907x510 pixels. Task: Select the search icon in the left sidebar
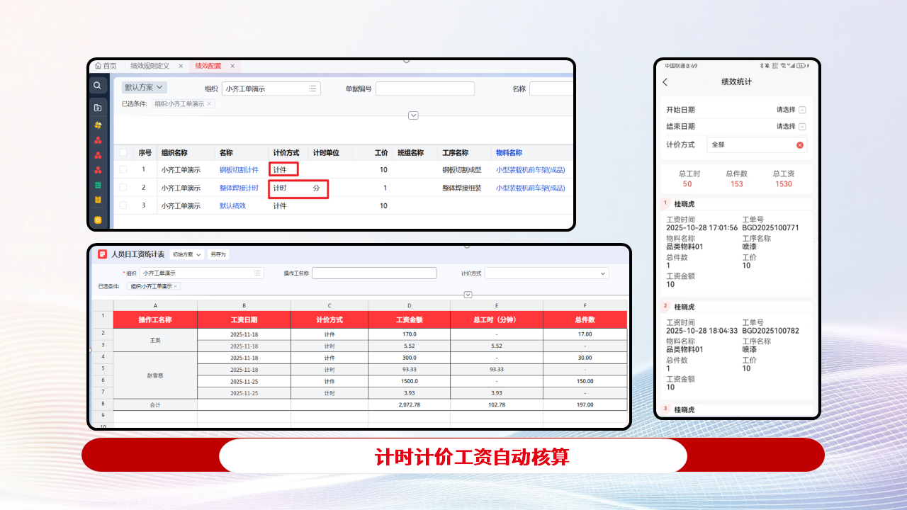pyautogui.click(x=98, y=86)
